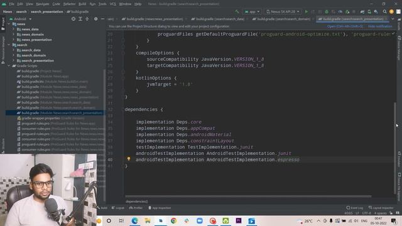Run the app with green play button

[x=306, y=11]
